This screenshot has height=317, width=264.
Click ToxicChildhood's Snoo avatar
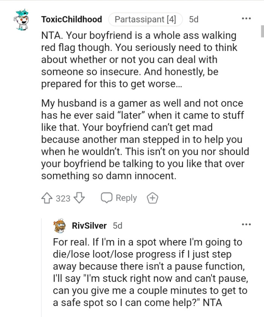[21, 19]
